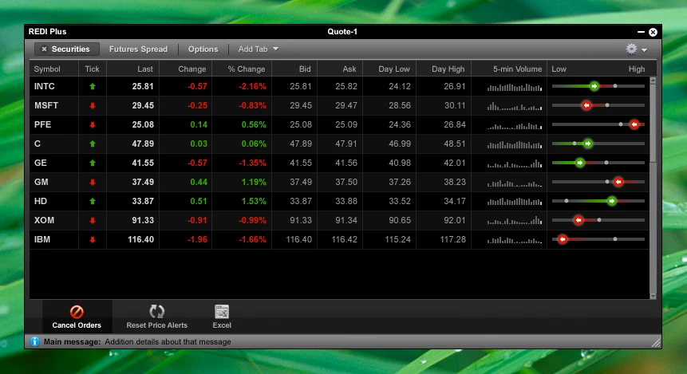Sort by the Bid column header

305,69
